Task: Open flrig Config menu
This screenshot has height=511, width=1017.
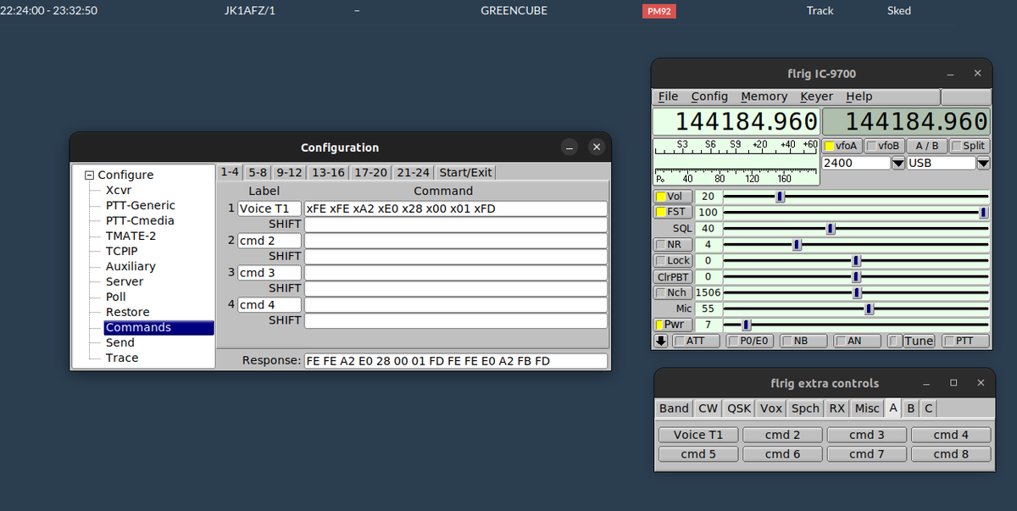Action: click(709, 97)
